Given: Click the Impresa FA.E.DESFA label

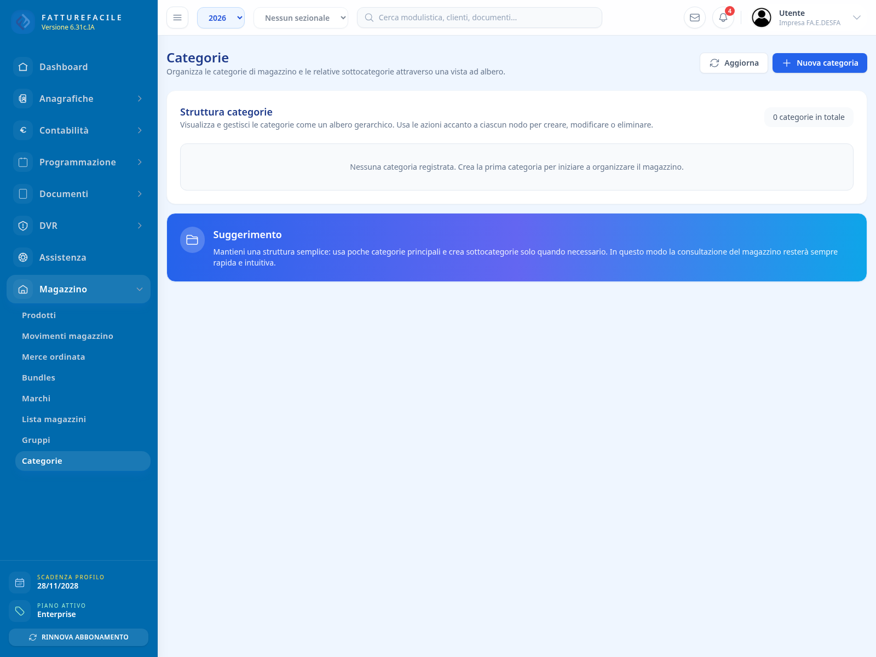Looking at the screenshot, I should [809, 23].
